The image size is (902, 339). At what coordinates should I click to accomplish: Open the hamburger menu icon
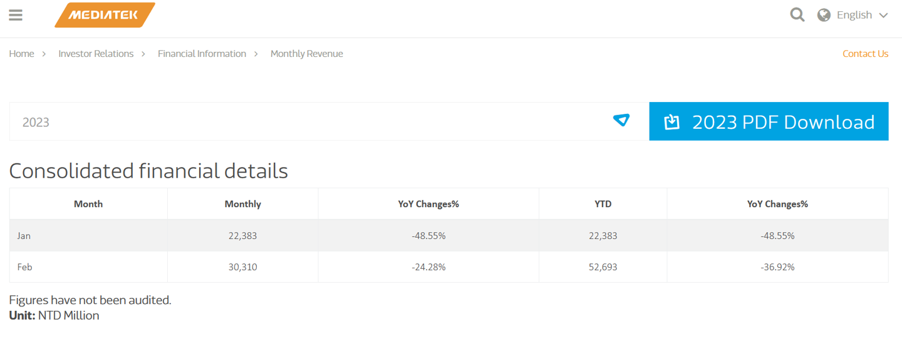pyautogui.click(x=16, y=15)
